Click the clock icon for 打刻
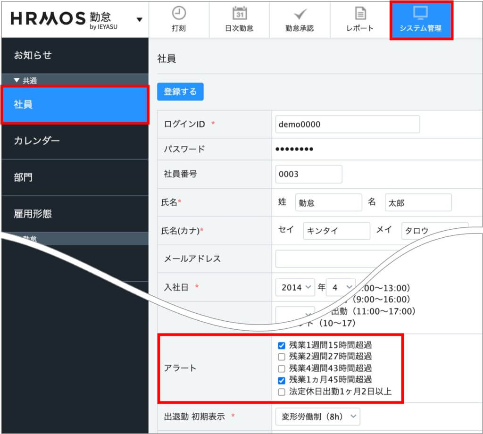This screenshot has width=483, height=434. 179,13
